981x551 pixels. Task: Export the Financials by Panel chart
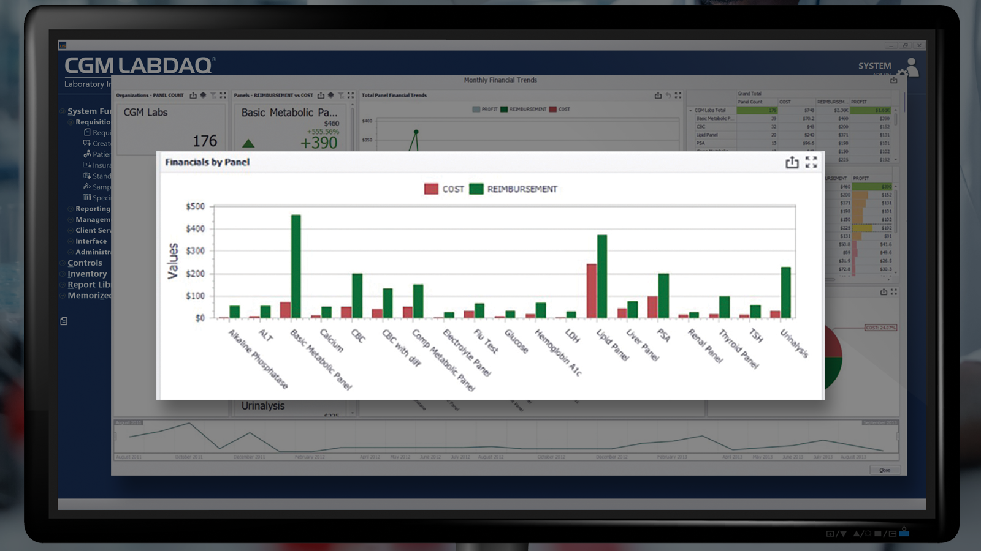(792, 162)
